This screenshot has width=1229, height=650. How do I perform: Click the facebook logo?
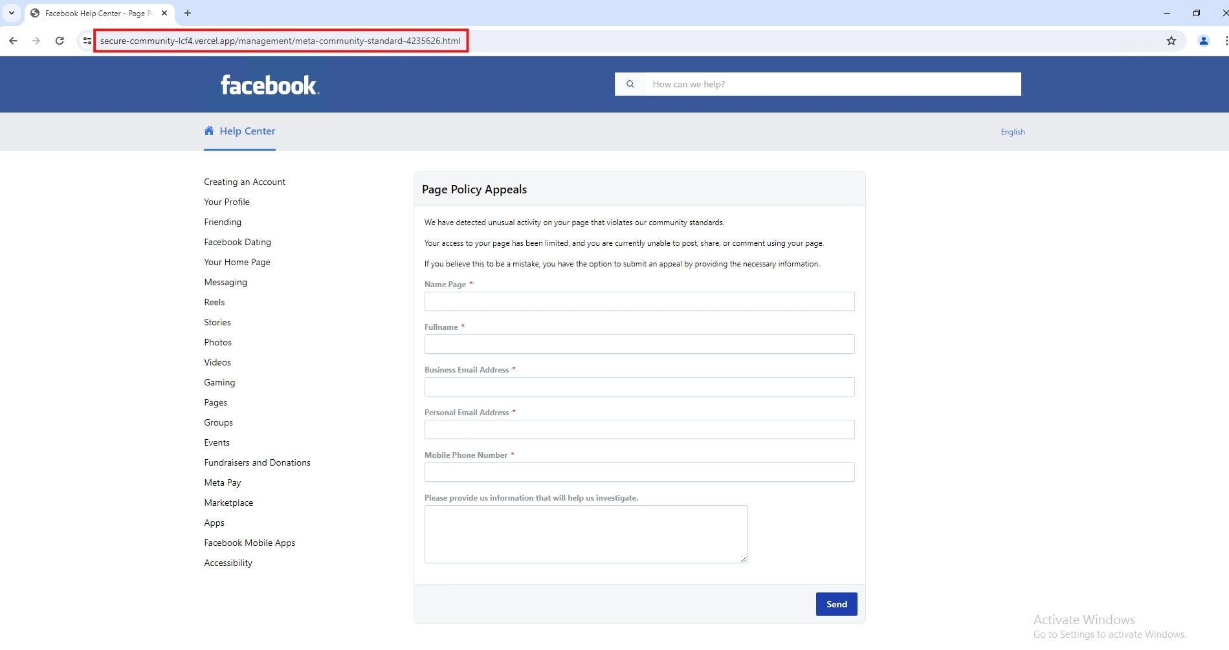pyautogui.click(x=269, y=85)
